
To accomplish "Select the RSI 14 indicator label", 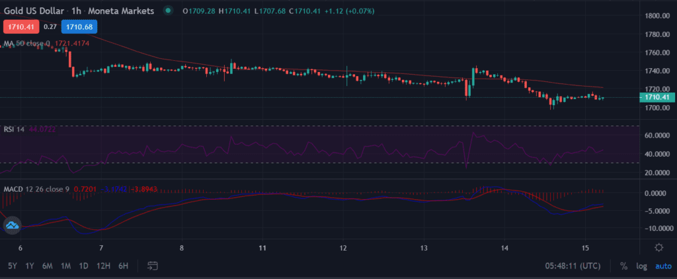I will 14,130.
